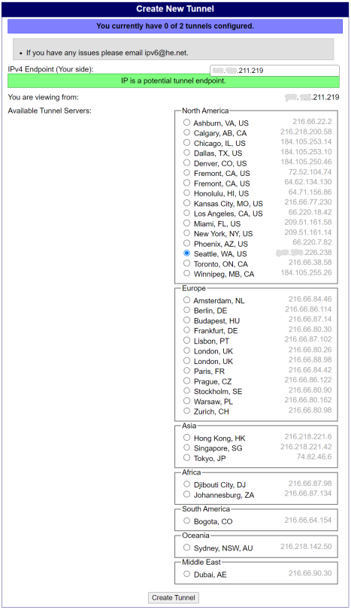The image size is (351, 610).
Task: Choose the Frankfurt, DE radio button
Action: click(x=187, y=330)
